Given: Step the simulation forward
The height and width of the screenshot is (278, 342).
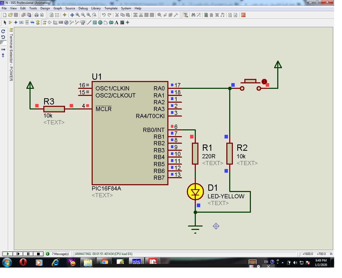Looking at the screenshot, I should (x=18, y=254).
